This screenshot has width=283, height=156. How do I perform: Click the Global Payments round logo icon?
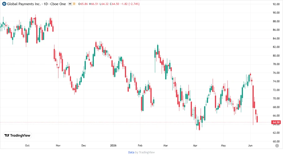click(x=4, y=4)
